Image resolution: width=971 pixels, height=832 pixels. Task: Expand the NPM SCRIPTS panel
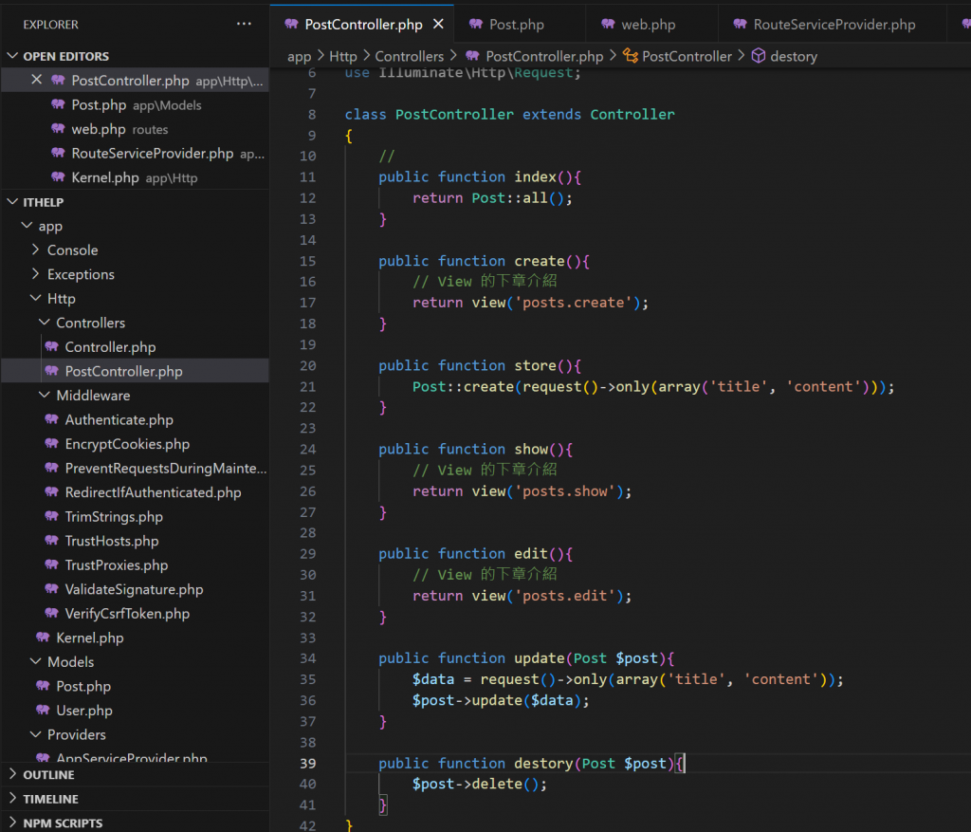coord(135,823)
